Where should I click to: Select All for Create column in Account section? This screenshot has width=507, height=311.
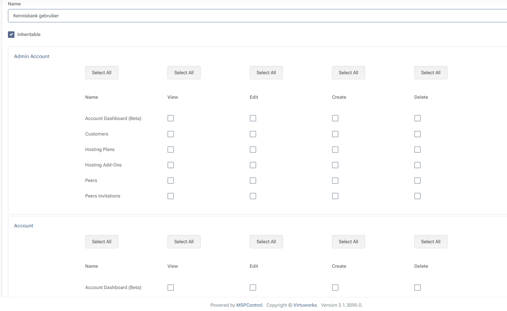tap(349, 242)
